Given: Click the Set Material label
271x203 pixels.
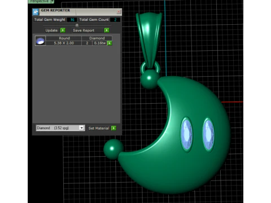Looking at the screenshot, I should click(99, 128).
